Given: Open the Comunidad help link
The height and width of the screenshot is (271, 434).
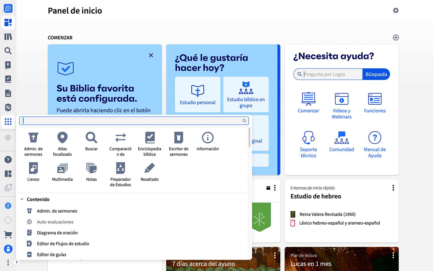Looking at the screenshot, I should pos(342,142).
